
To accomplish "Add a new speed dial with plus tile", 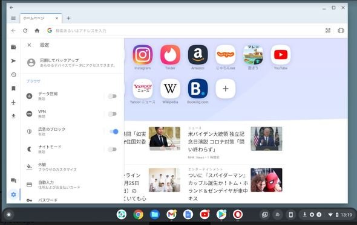I will pos(226,89).
